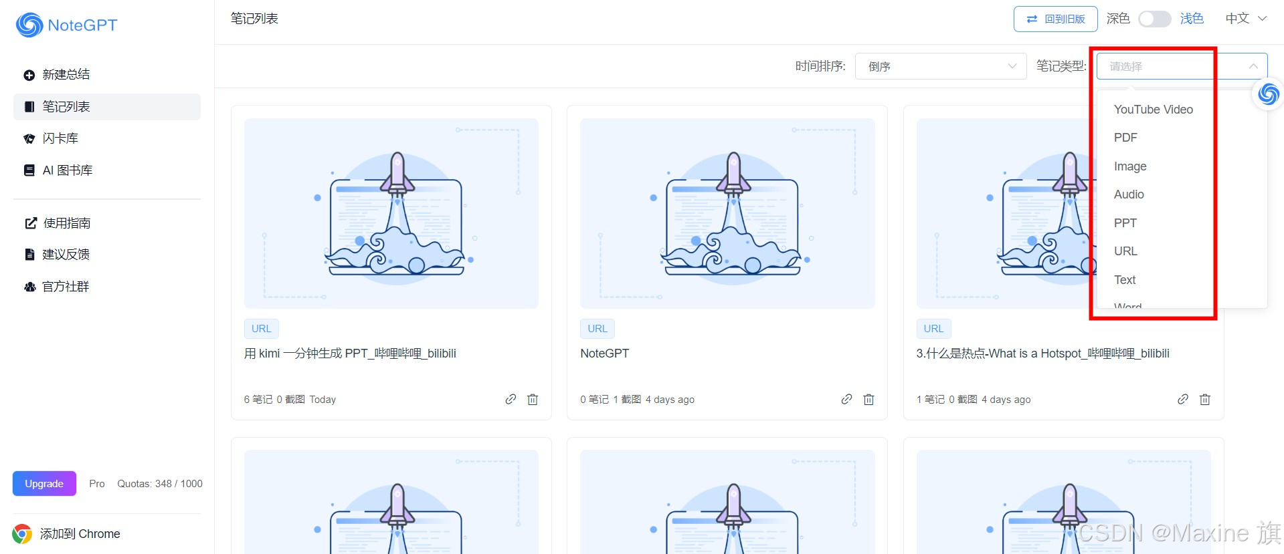
Task: Click the NoteGPT logo
Action: click(66, 25)
